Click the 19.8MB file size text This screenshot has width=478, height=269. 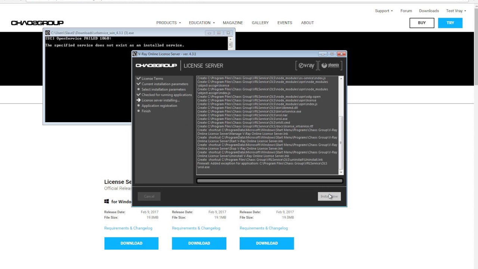152,217
